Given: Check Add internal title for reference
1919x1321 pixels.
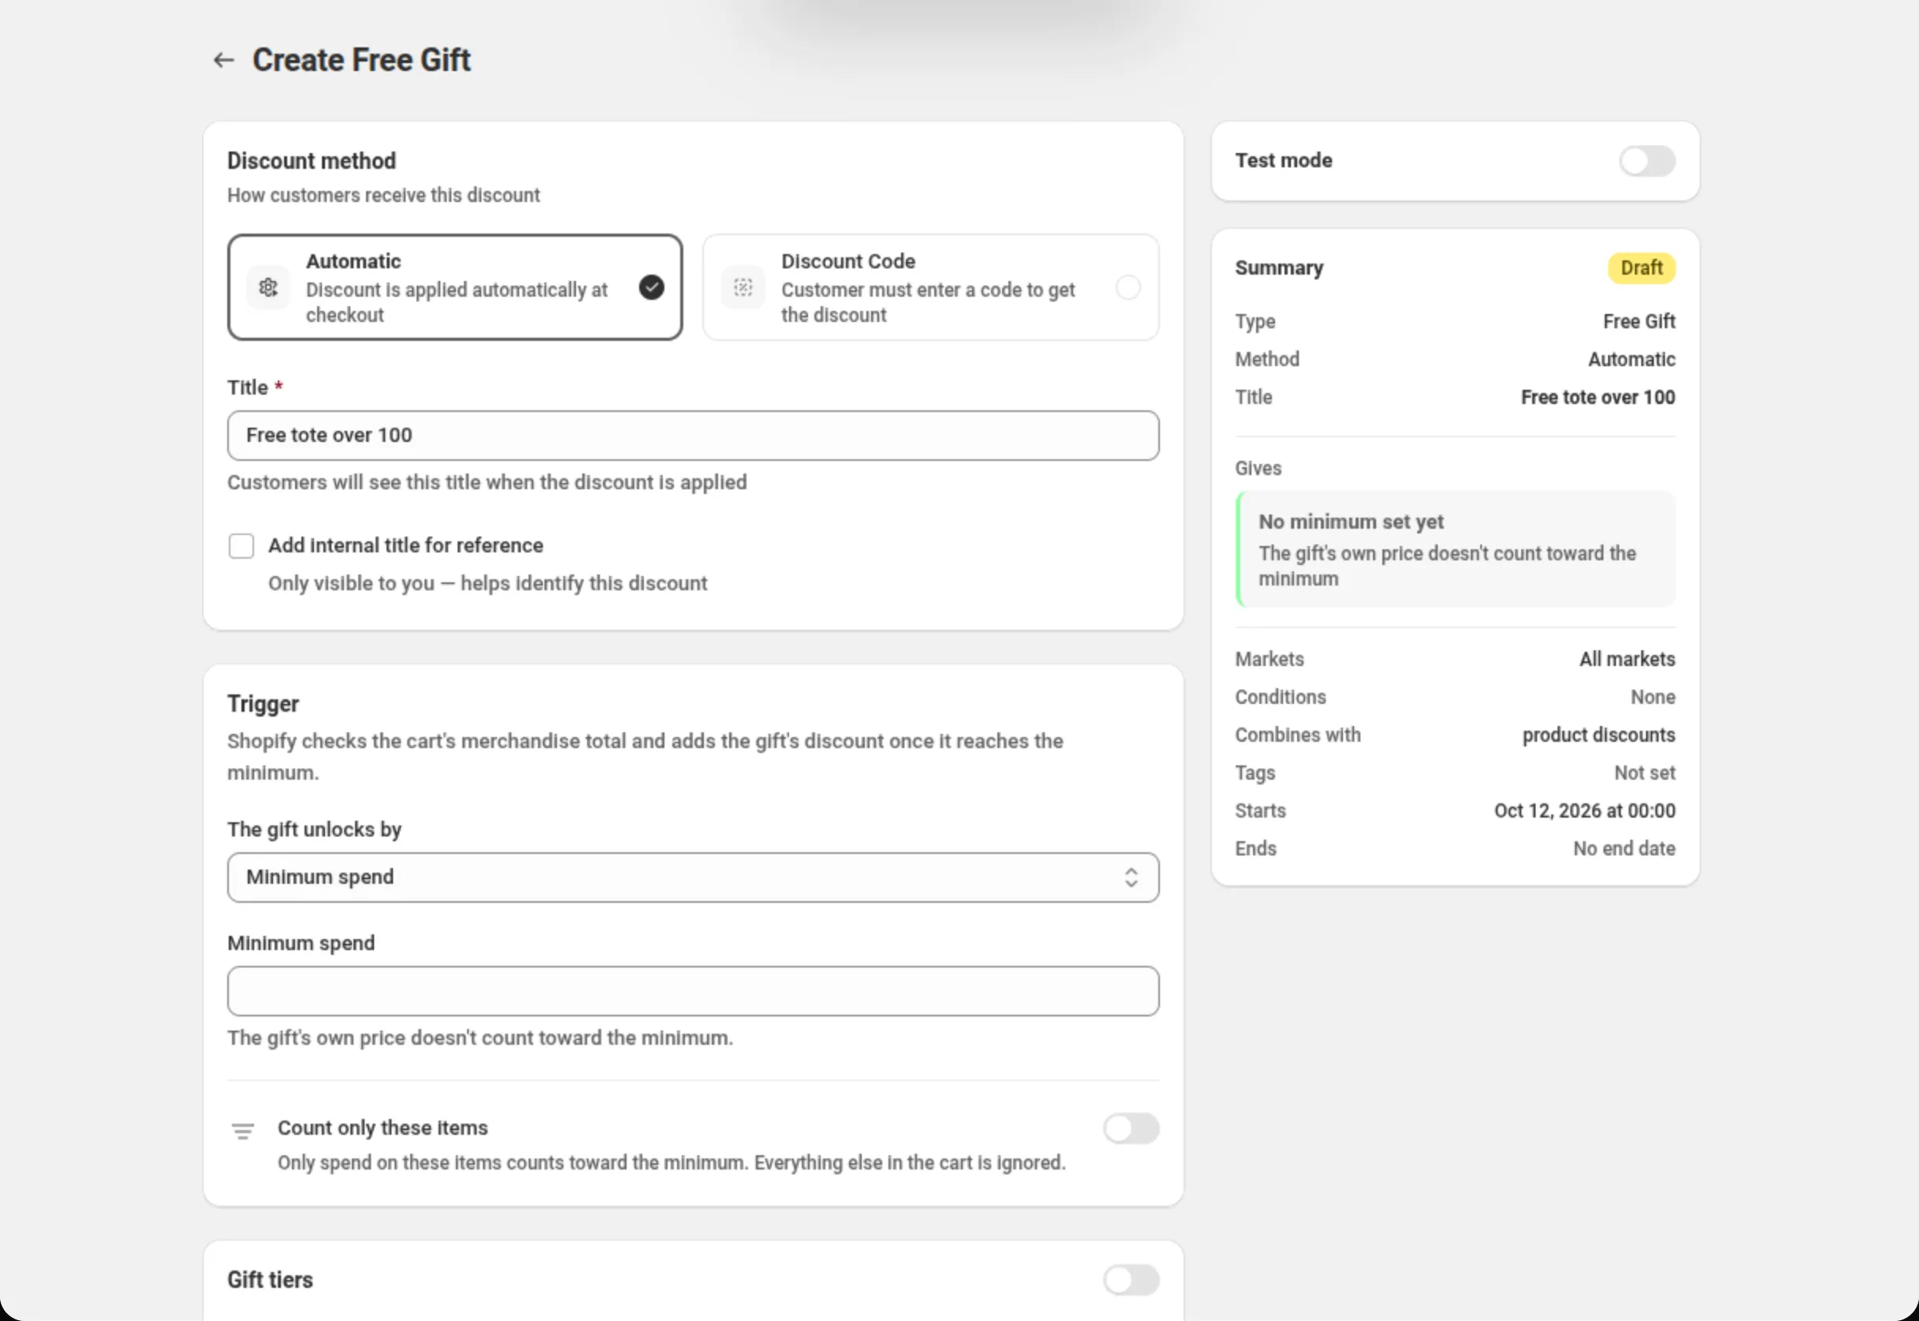Looking at the screenshot, I should (x=241, y=546).
